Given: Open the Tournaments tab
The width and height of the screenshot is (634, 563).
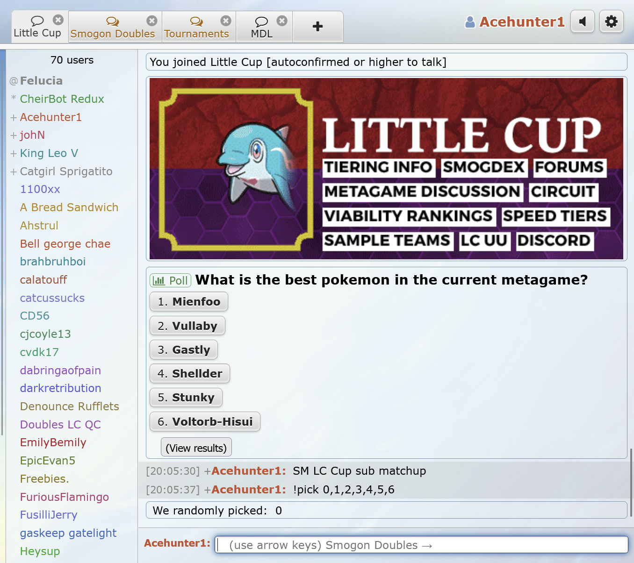Looking at the screenshot, I should (x=196, y=28).
